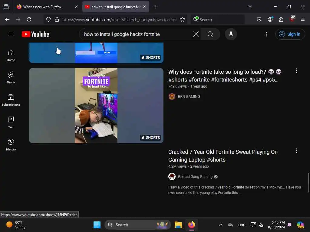
Task: Open the weather widget showing 80°F Sunny
Action: 16,225
